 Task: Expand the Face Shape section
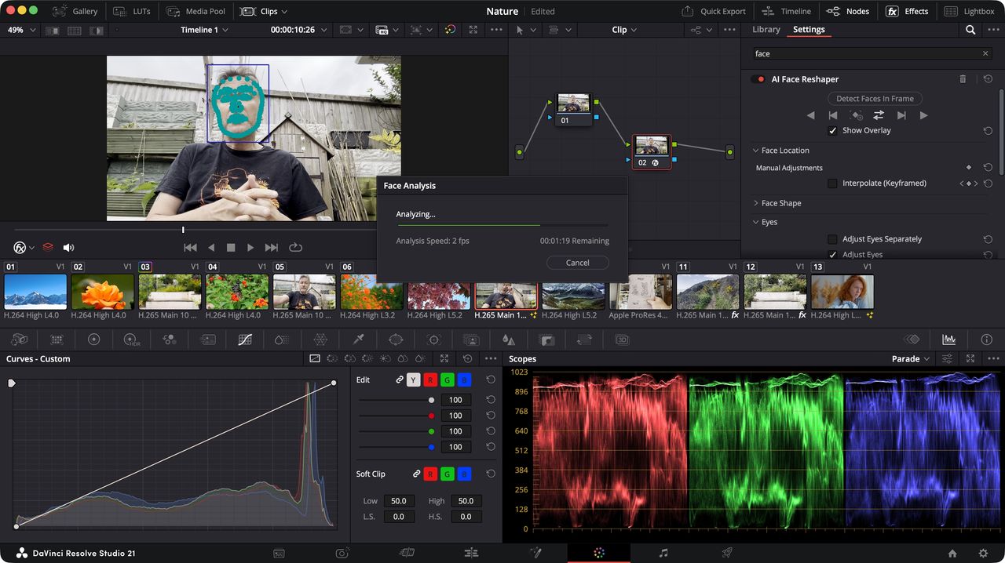point(777,203)
